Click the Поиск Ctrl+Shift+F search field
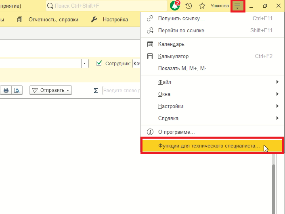 pyautogui.click(x=107, y=6)
